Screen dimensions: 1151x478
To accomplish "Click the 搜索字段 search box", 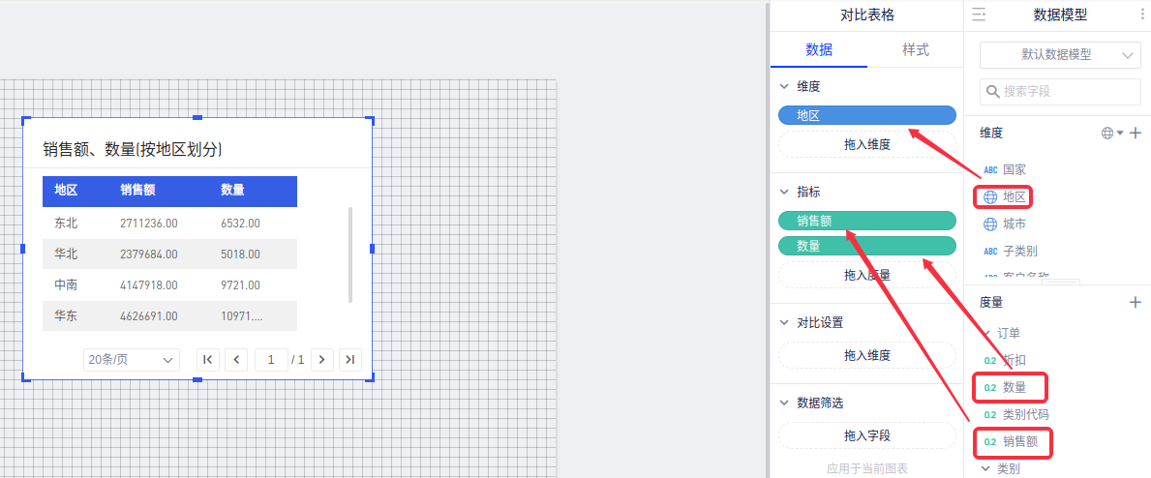I will 1060,92.
